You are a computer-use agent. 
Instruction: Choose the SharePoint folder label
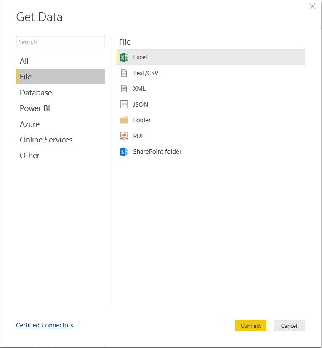pos(157,152)
